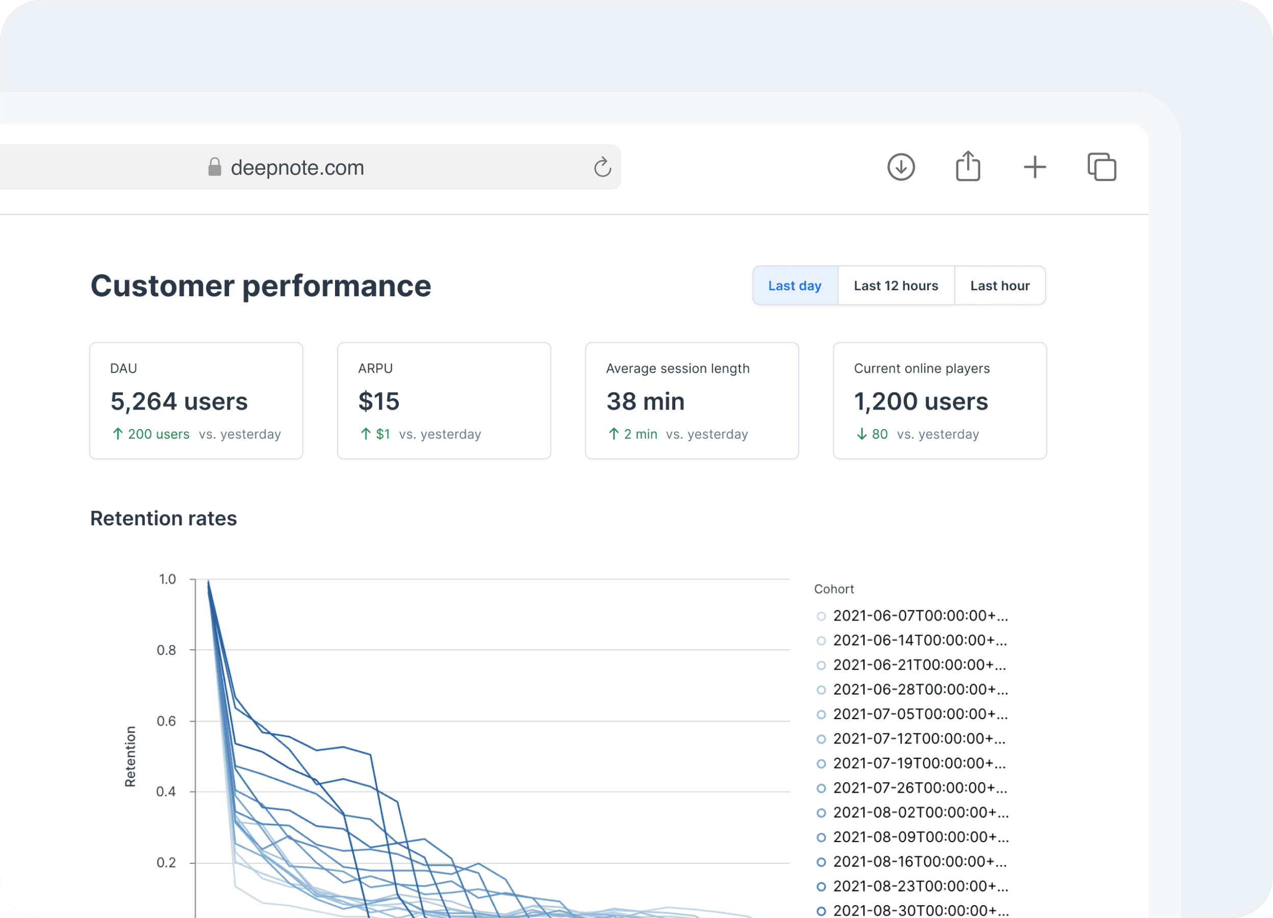Click the deepnote.com address field

pos(297,167)
